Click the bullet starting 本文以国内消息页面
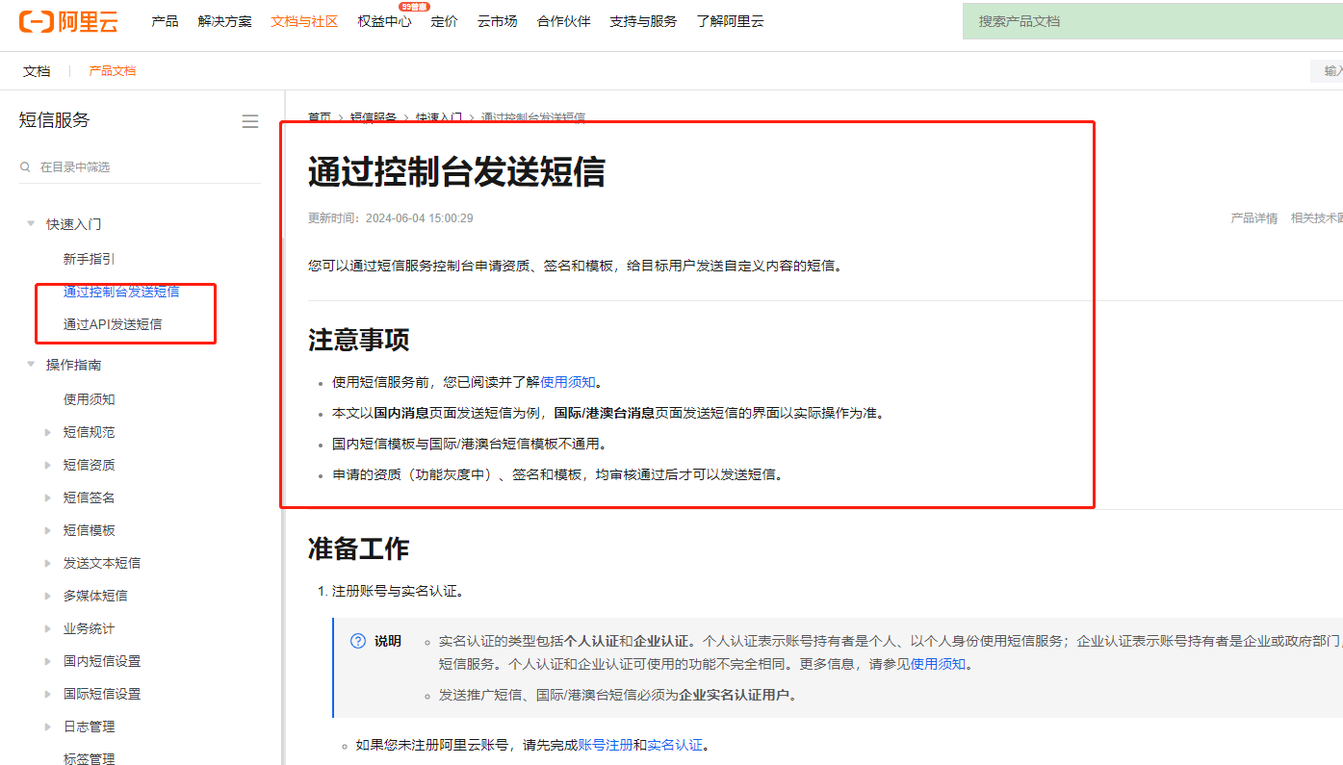Viewport: 1343px width, 765px height. (607, 413)
